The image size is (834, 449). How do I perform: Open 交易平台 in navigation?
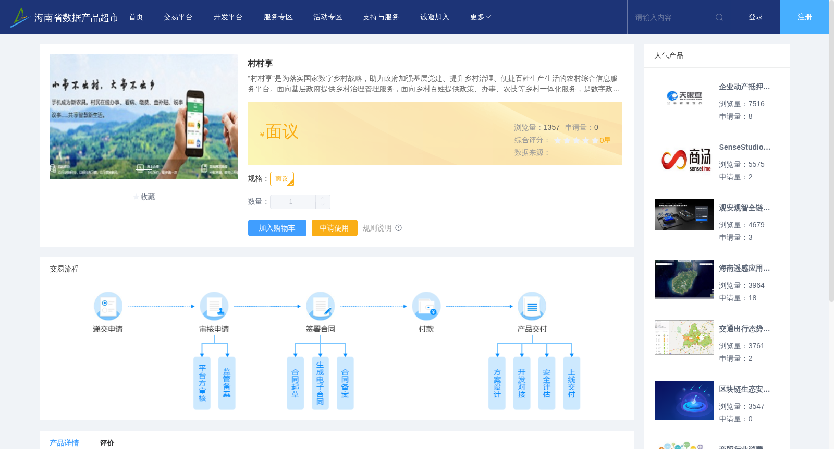(x=178, y=17)
